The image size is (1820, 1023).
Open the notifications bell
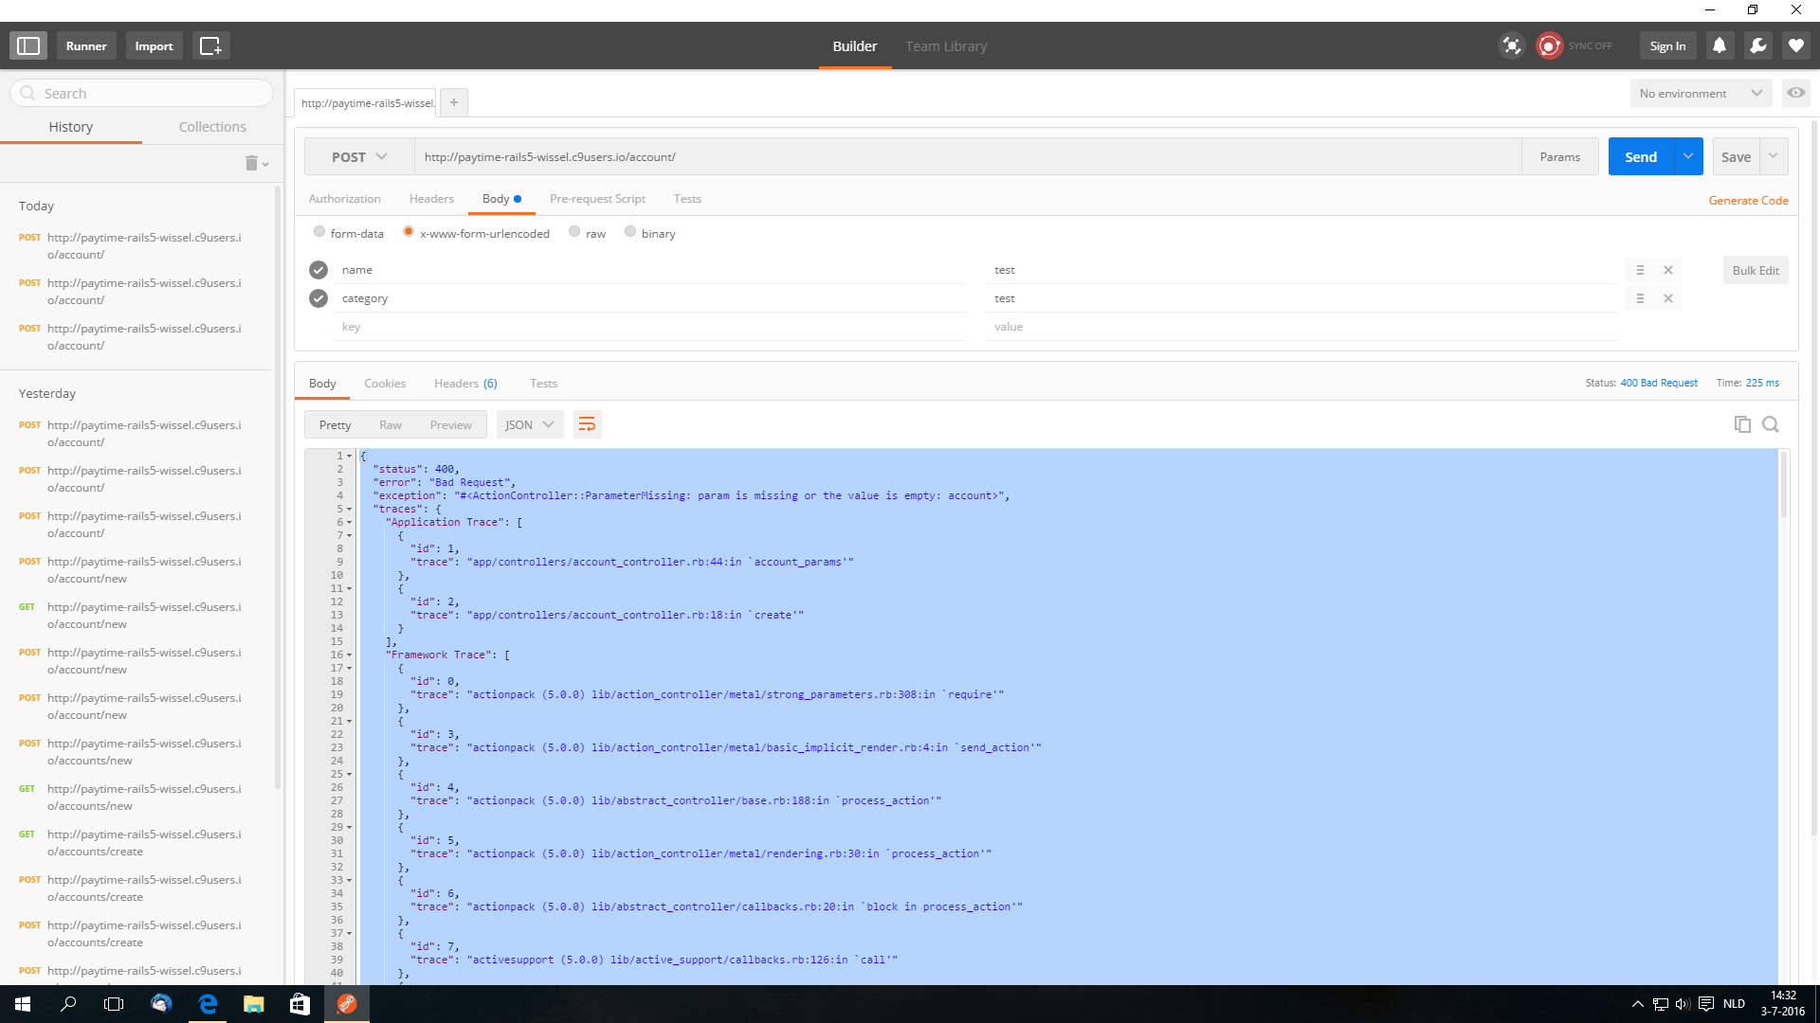pyautogui.click(x=1720, y=45)
